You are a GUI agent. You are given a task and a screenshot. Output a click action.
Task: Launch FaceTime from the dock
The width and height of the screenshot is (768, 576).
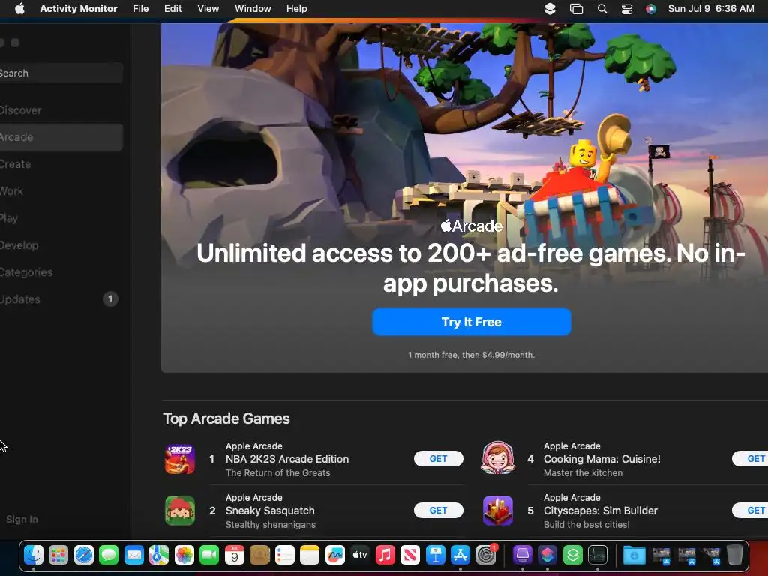tap(209, 555)
